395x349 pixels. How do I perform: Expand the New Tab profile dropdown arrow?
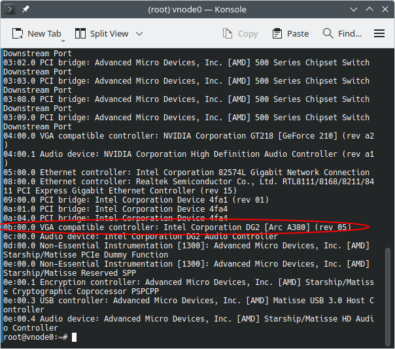pos(63,41)
